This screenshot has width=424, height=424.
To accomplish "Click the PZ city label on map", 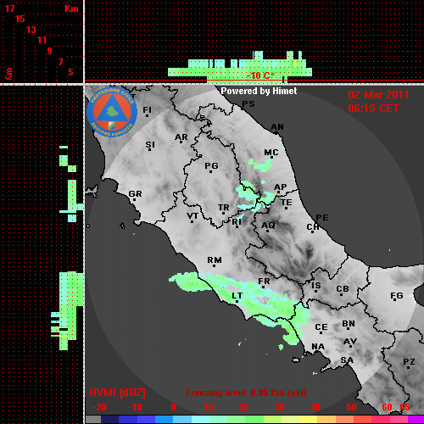I will click(409, 361).
